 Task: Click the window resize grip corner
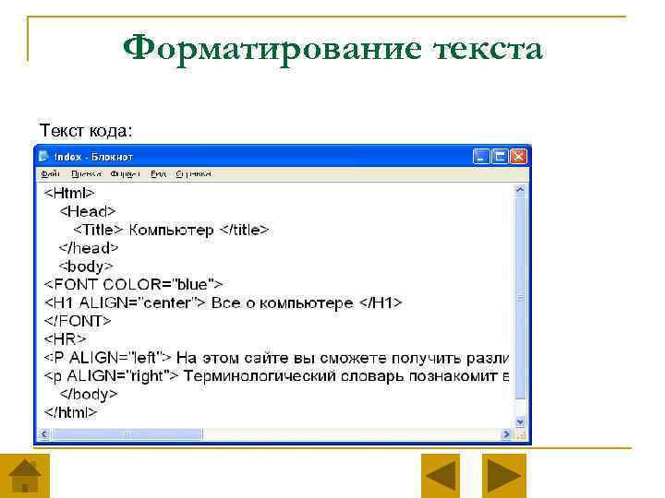tap(520, 434)
